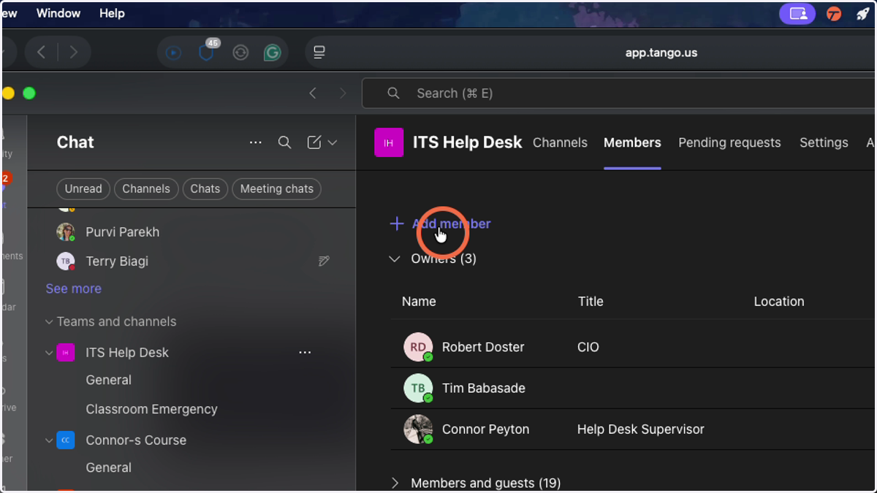Click the Add member button

440,223
